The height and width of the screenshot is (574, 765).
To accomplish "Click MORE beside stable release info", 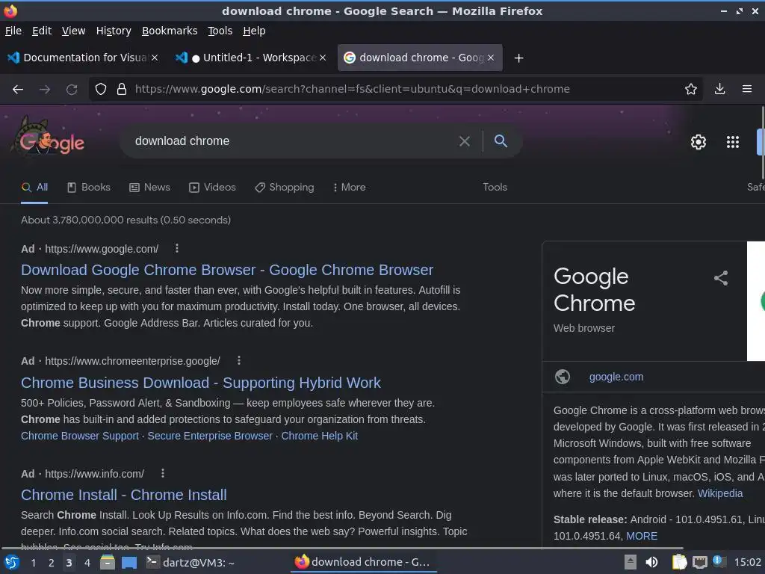I will (x=642, y=536).
